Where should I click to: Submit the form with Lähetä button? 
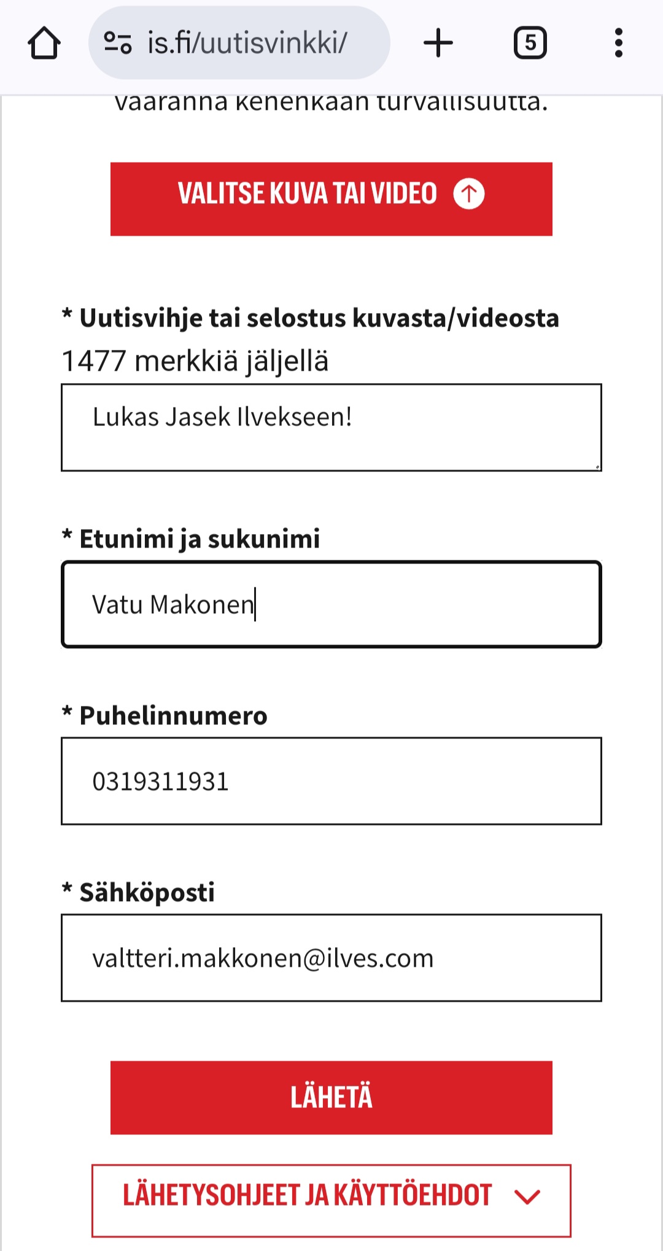click(x=331, y=1098)
